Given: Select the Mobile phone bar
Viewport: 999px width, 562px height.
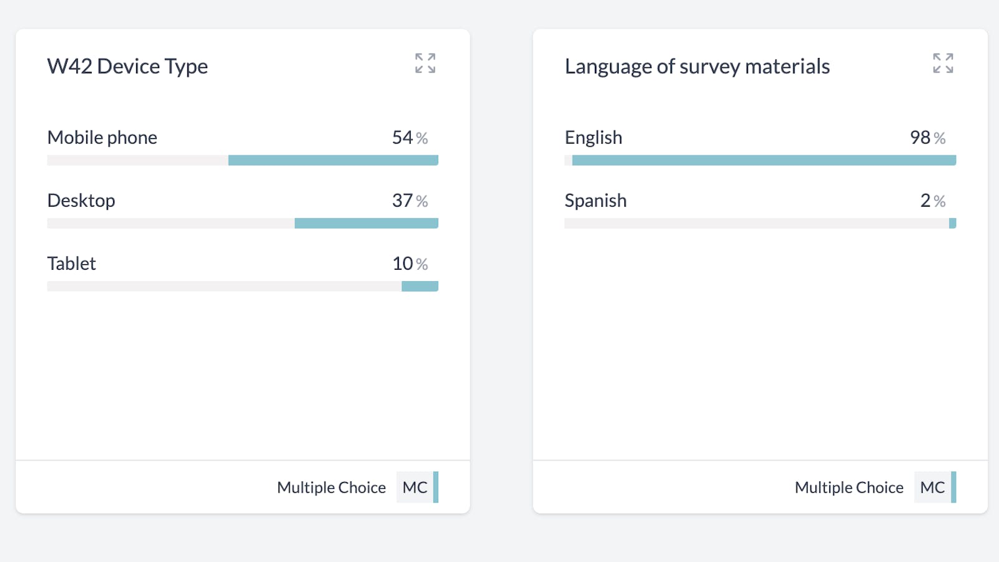Looking at the screenshot, I should [x=333, y=160].
